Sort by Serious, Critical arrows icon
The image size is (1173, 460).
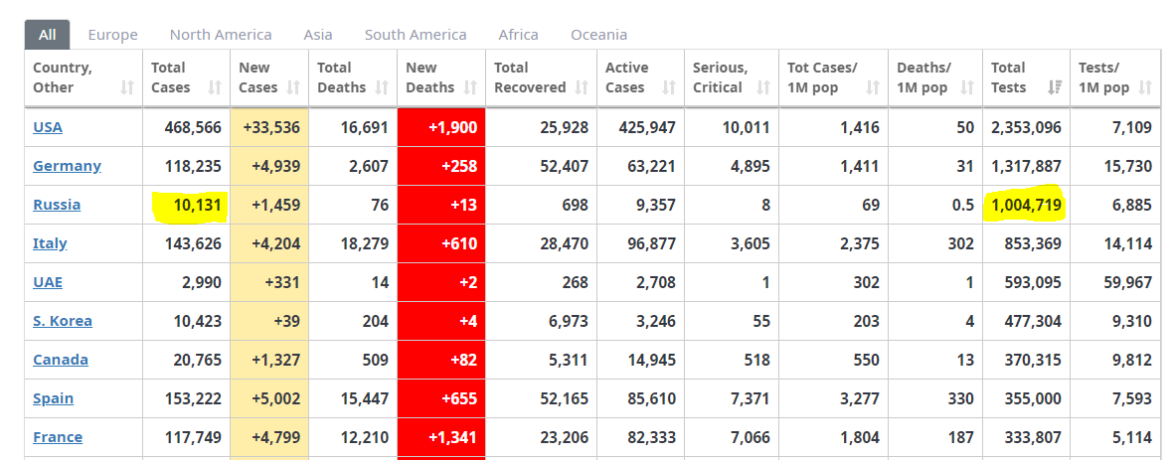point(763,87)
